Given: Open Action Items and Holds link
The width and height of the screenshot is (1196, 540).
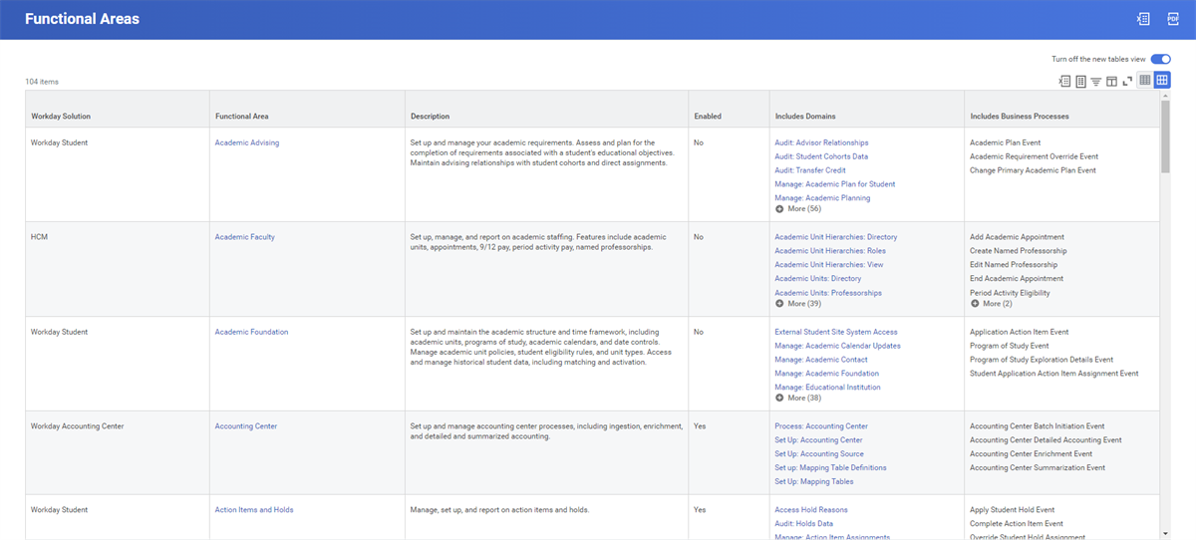Looking at the screenshot, I should (x=254, y=510).
